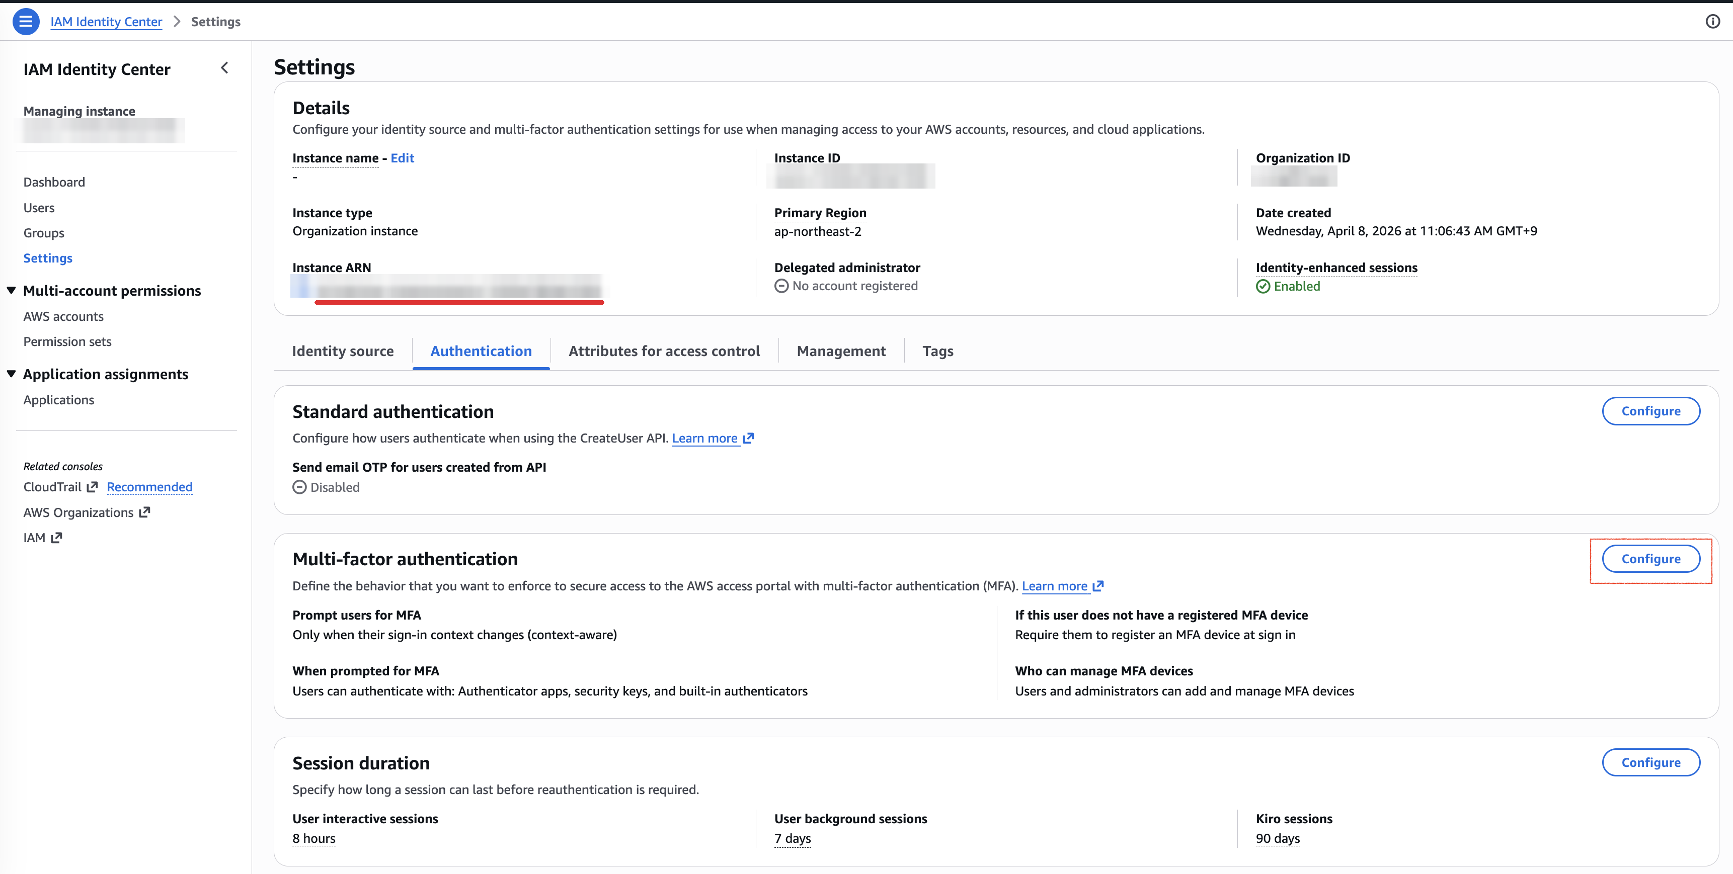The image size is (1733, 874).
Task: Edit the instance name
Action: tap(403, 158)
